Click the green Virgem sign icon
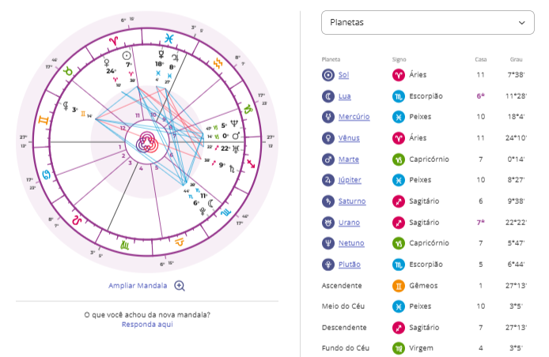 point(398,347)
